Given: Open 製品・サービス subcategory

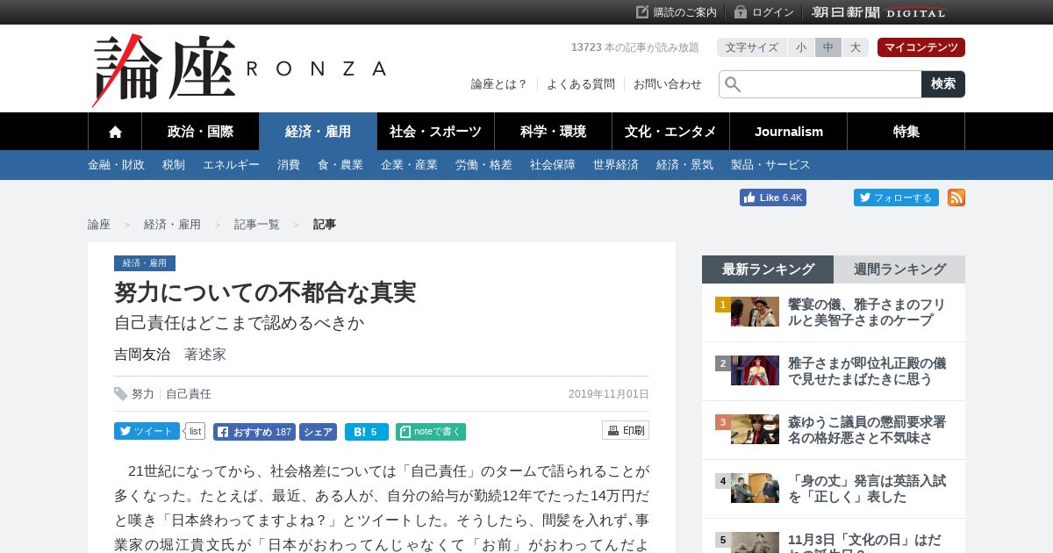Looking at the screenshot, I should (x=770, y=165).
